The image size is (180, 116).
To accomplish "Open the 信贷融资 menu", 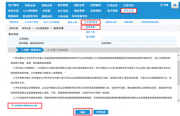I will point(96,5).
